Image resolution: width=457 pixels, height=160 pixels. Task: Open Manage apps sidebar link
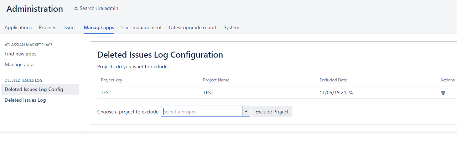[x=20, y=65]
